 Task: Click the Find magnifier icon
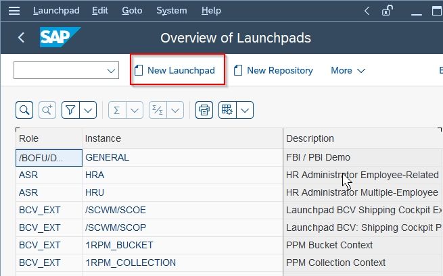point(24,110)
